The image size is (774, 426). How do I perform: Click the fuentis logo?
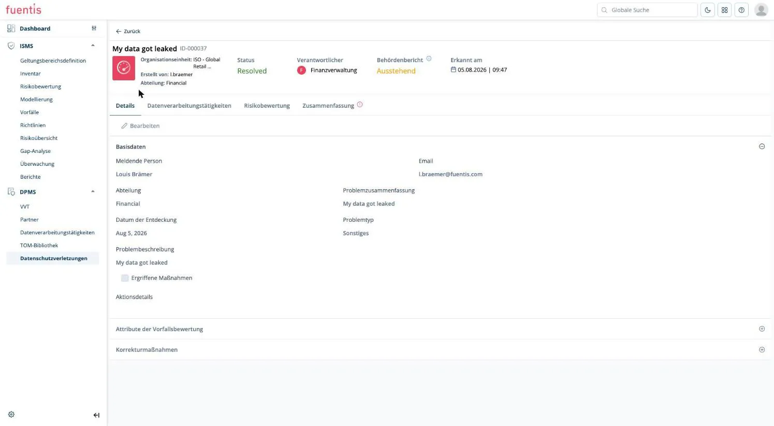click(23, 9)
